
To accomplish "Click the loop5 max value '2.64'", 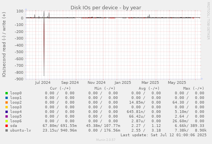I will point(179,116).
